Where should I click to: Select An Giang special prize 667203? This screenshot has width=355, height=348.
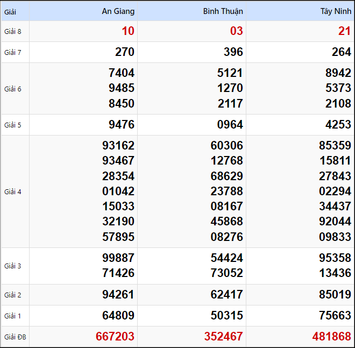(115, 337)
